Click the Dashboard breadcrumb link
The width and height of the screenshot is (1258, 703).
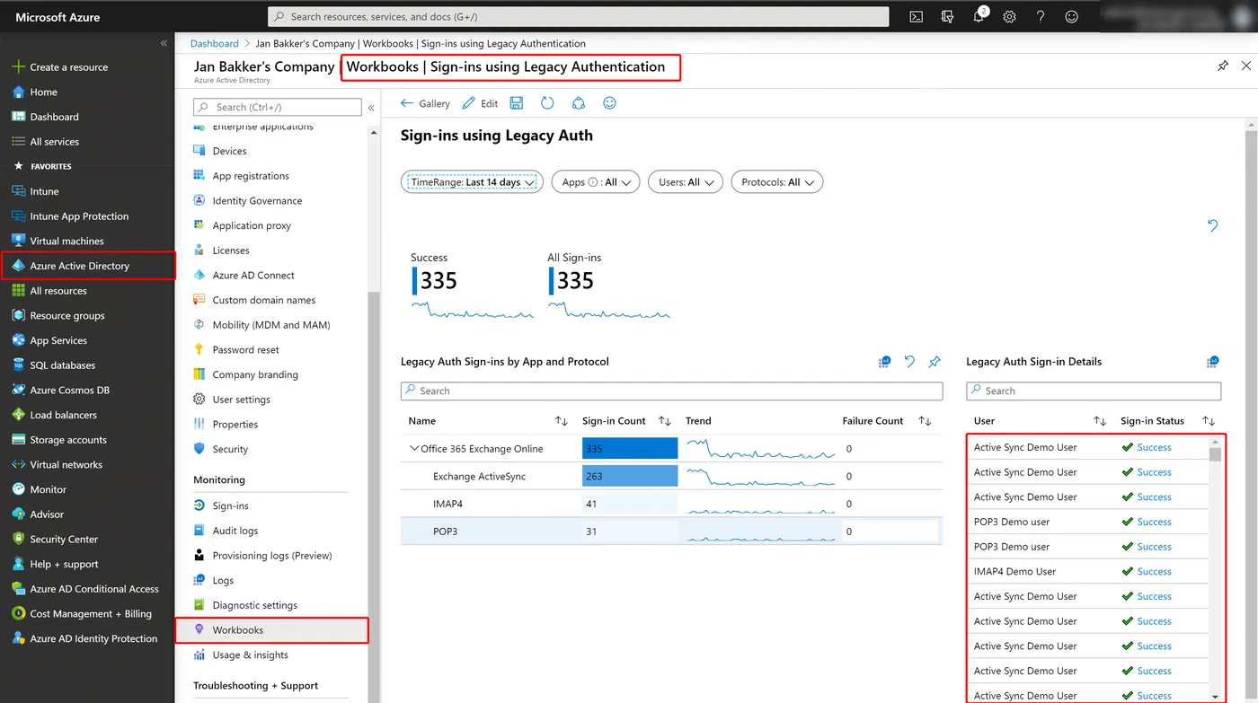pyautogui.click(x=215, y=43)
